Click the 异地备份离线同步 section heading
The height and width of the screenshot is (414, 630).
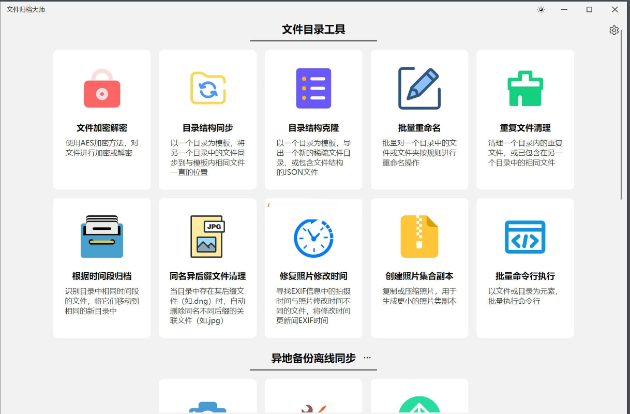click(x=313, y=358)
